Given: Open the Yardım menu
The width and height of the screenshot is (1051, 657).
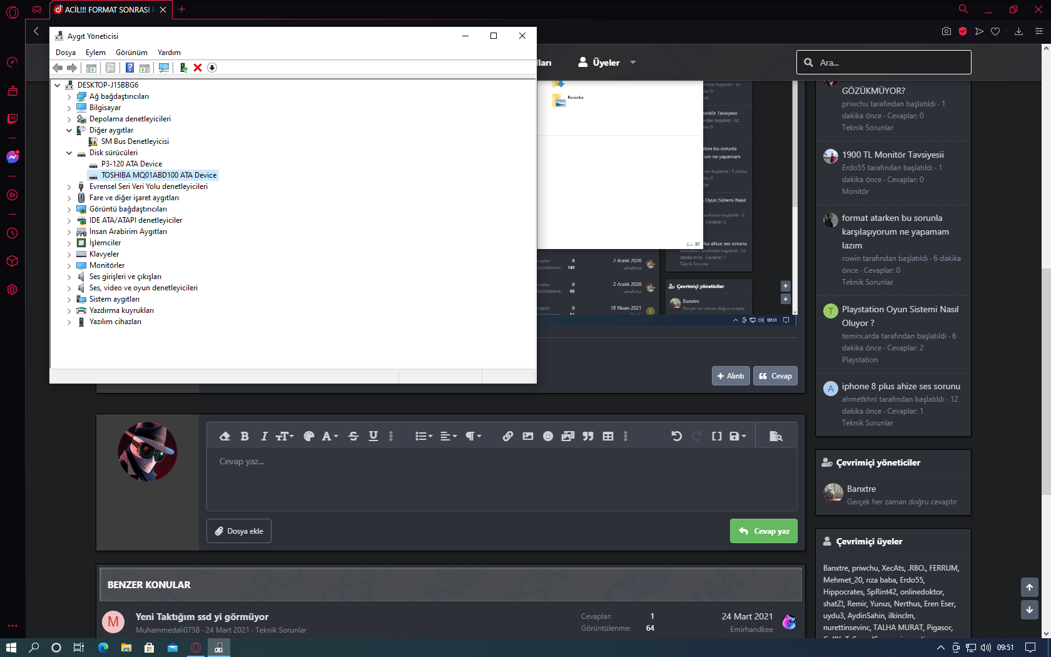Looking at the screenshot, I should 169,53.
